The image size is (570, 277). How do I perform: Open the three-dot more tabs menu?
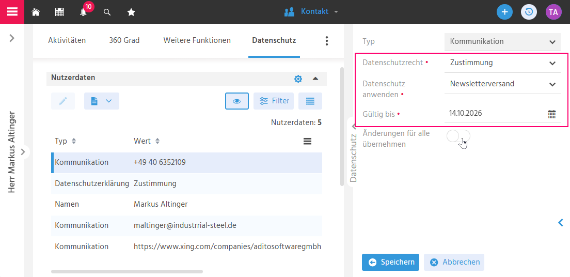[327, 41]
